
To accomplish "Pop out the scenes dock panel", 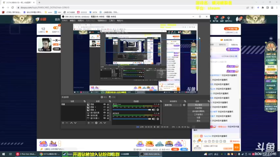I will [x=84, y=101].
